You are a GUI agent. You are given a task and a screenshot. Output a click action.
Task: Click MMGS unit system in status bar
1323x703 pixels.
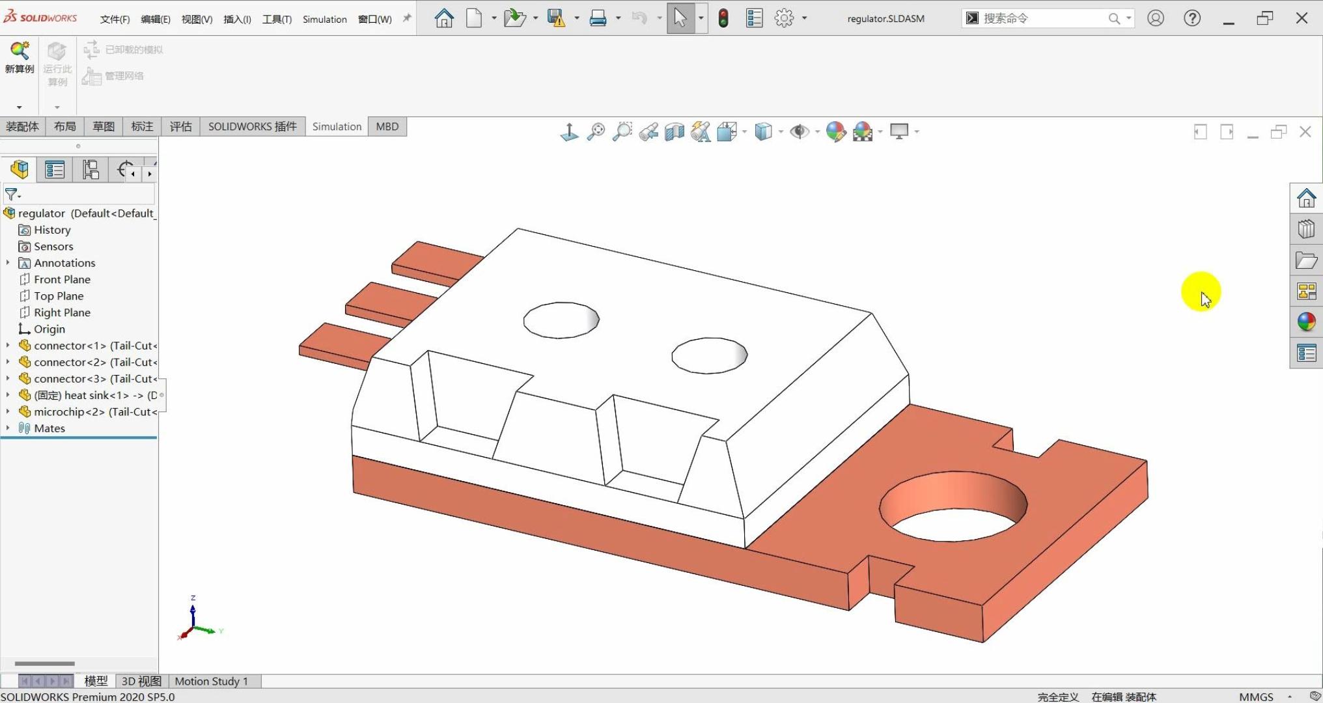[1256, 696]
